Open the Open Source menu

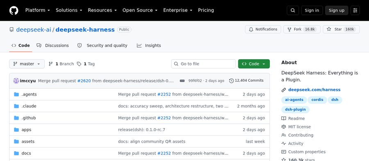pyautogui.click(x=140, y=10)
